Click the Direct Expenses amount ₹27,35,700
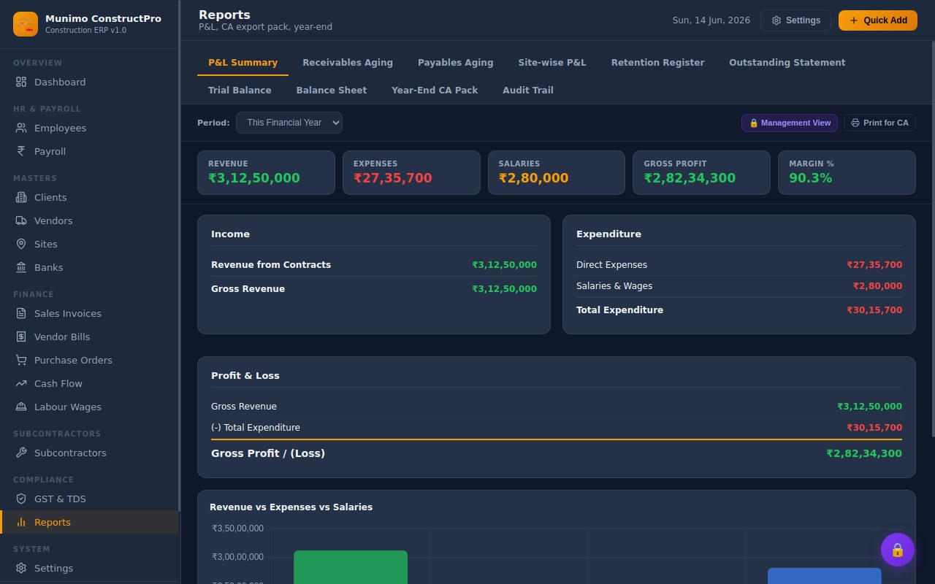Viewport: 935px width, 584px height. (874, 265)
